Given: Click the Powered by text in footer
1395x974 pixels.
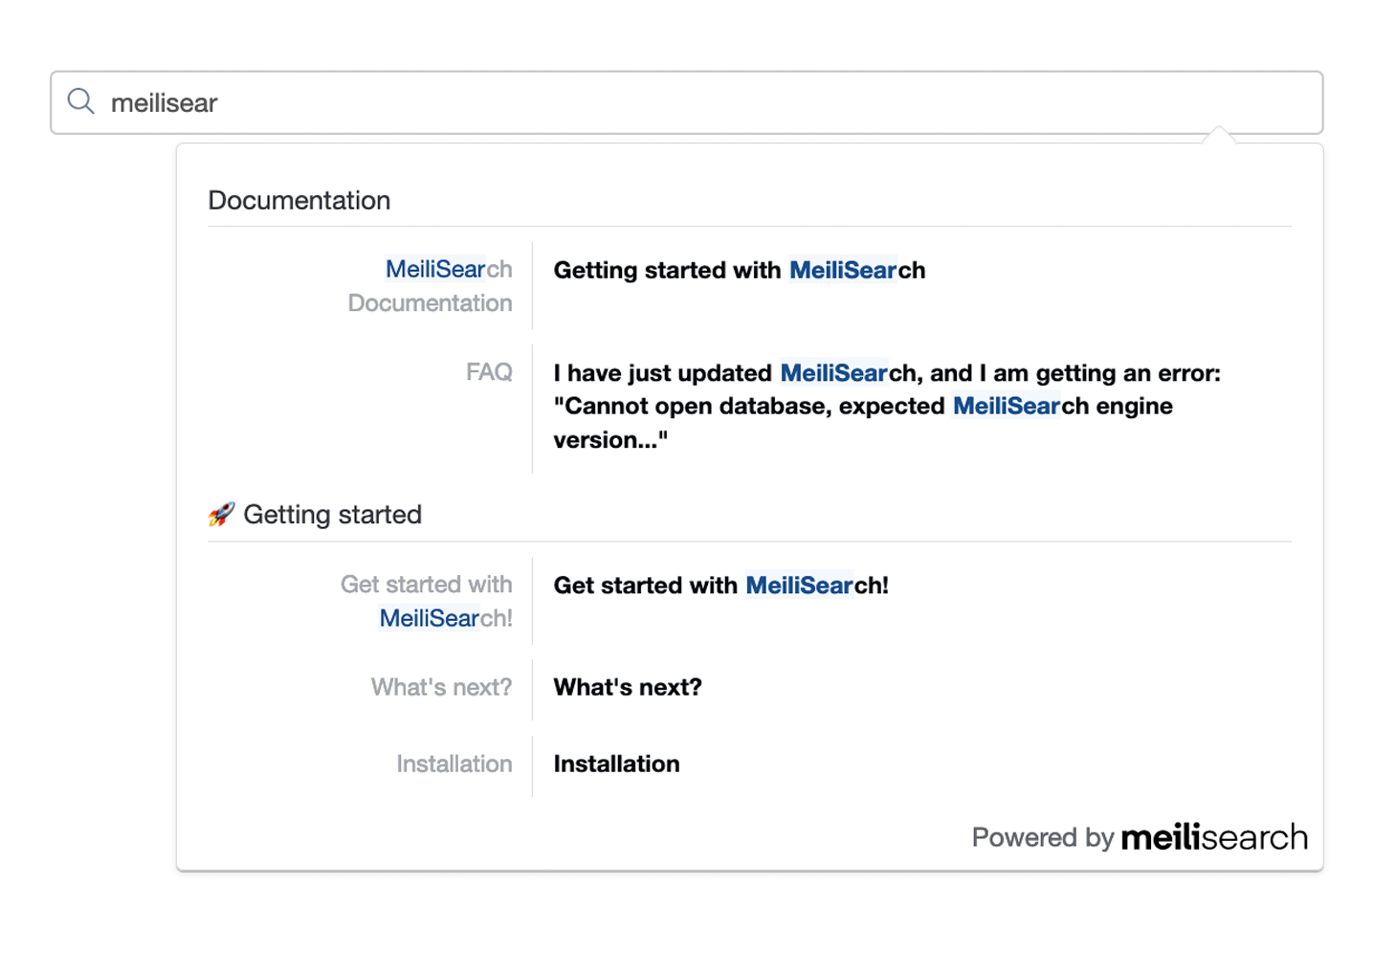Looking at the screenshot, I should 1043,837.
